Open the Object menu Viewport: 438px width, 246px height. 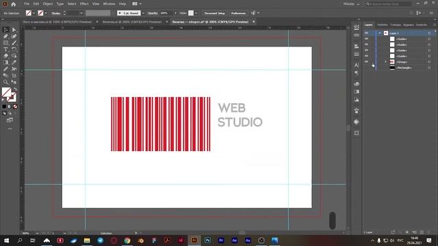point(48,4)
